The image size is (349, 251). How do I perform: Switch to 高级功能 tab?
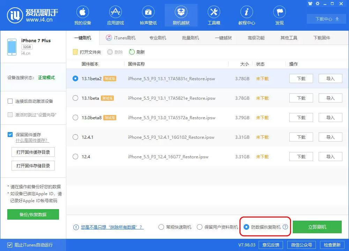pos(256,38)
